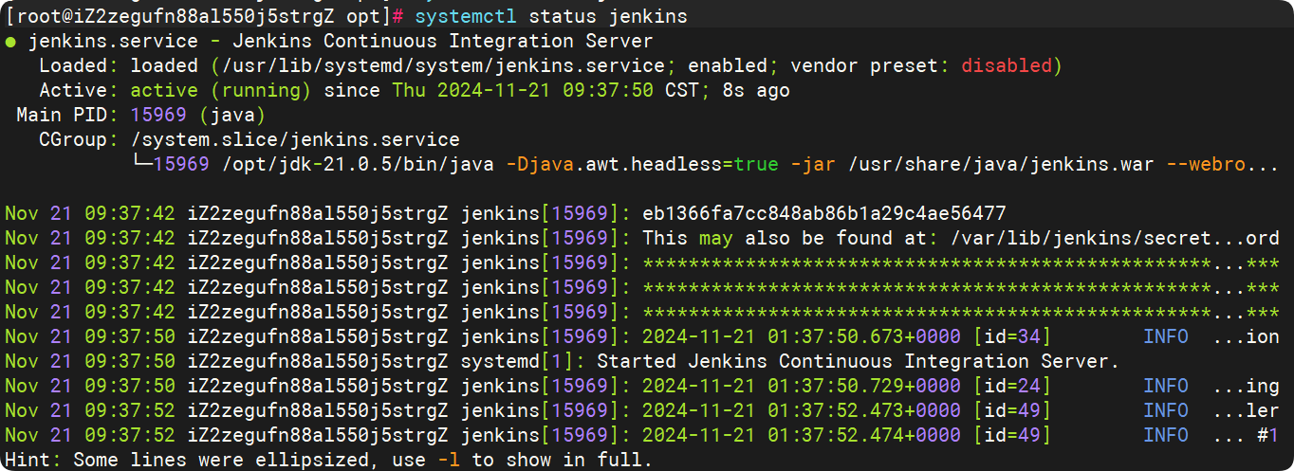Click the timestamp '2024-11-21 01:37:52.474+0000'

click(x=802, y=435)
